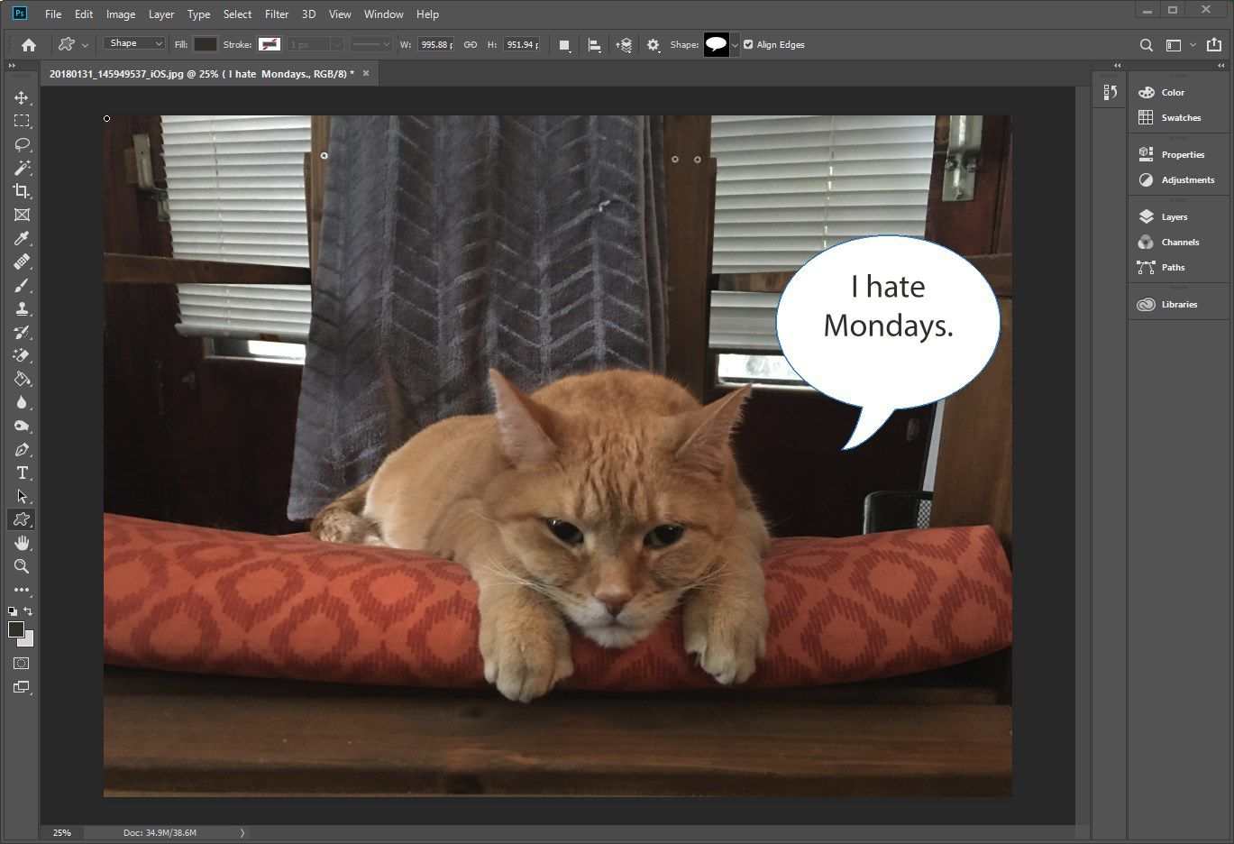Expand the status bar info arrow

pos(242,833)
